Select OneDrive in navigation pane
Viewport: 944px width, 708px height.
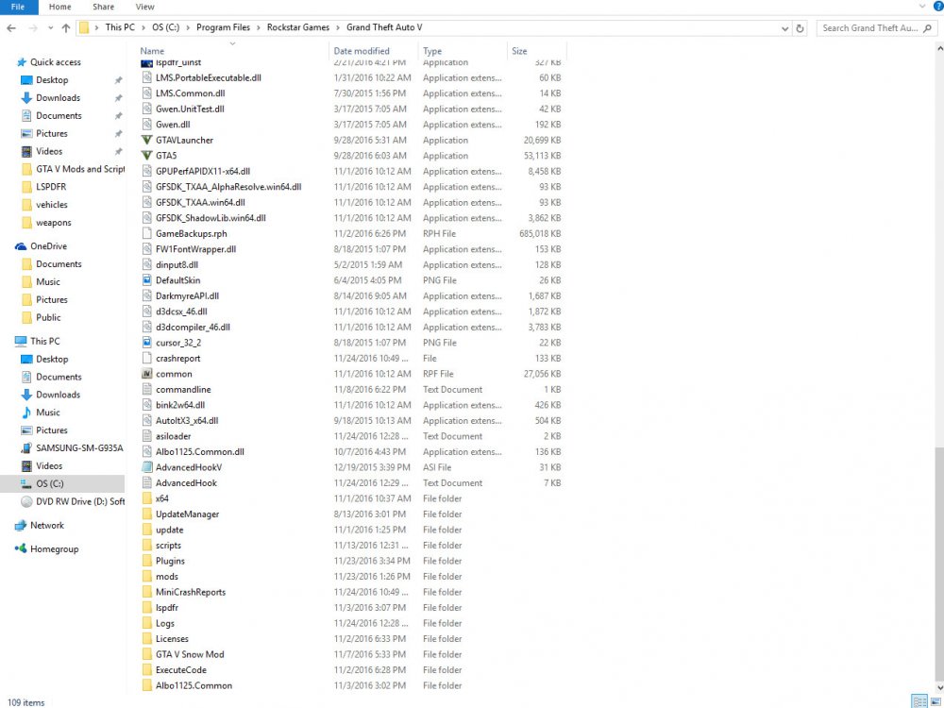[49, 246]
